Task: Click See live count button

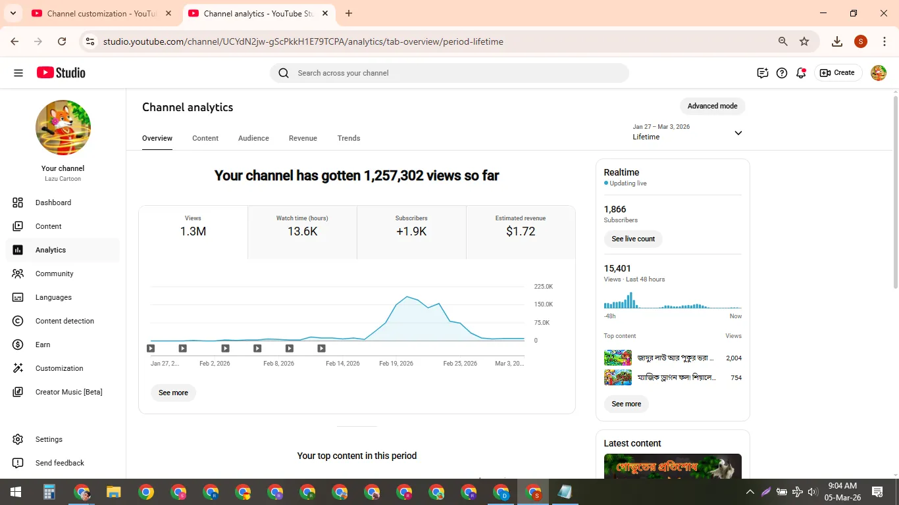Action: 633,239
